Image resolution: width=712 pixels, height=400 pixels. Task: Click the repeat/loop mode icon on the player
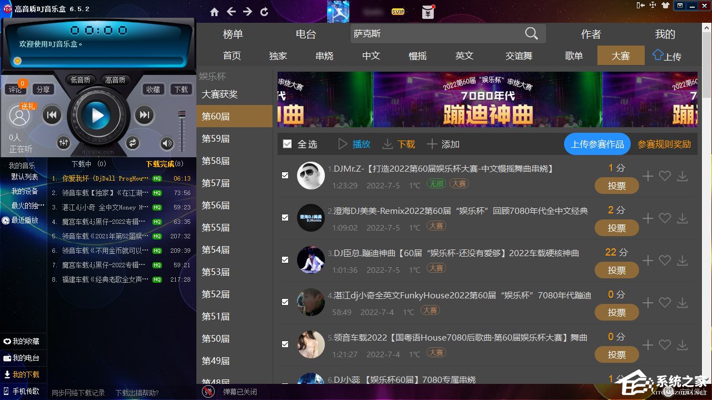133,143
